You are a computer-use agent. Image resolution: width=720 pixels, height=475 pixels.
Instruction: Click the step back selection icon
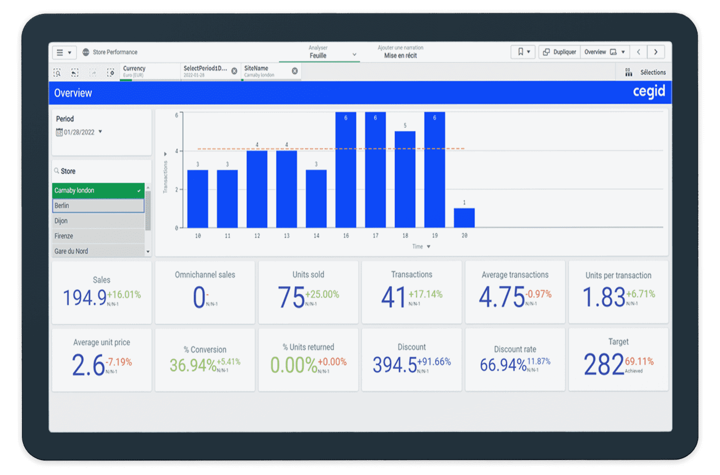pyautogui.click(x=75, y=72)
